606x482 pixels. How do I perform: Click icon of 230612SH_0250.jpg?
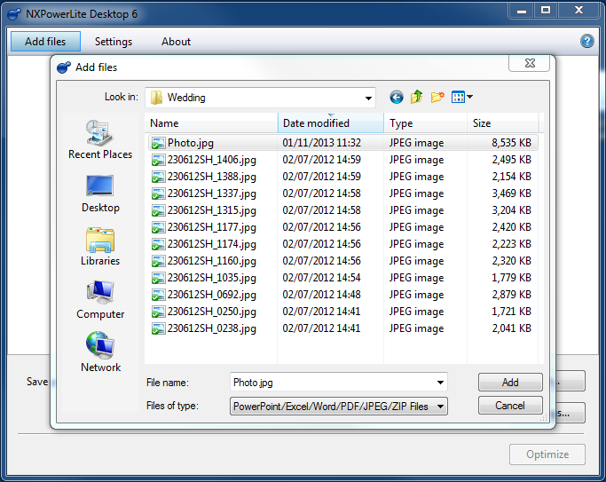(x=158, y=312)
